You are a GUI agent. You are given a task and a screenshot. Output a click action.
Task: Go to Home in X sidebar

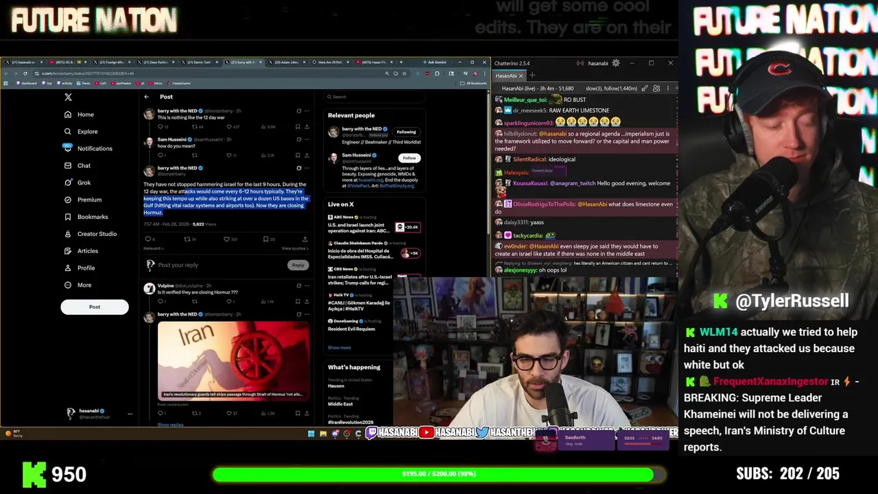click(79, 115)
